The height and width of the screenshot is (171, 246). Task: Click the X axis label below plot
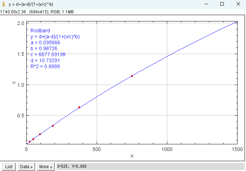point(132,156)
